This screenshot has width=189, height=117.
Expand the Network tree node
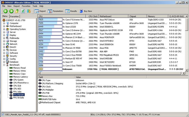(4, 44)
